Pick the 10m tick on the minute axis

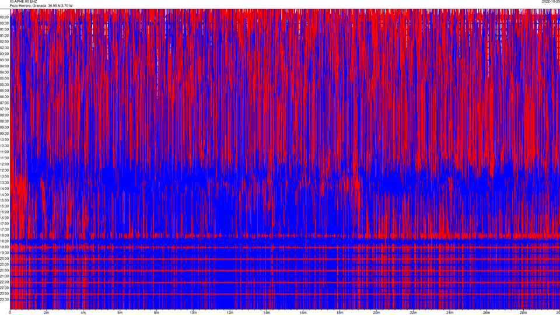(193, 313)
